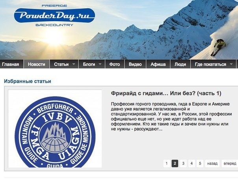Click the назад button
Image resolution: width=238 pixels, height=180 pixels.
tap(212, 164)
